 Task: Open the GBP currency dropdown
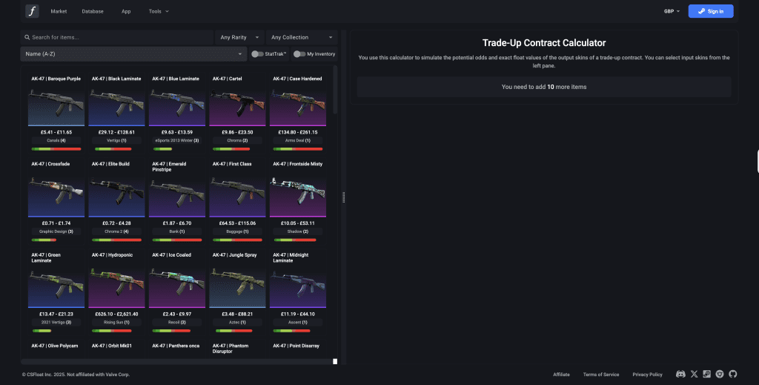tap(672, 11)
